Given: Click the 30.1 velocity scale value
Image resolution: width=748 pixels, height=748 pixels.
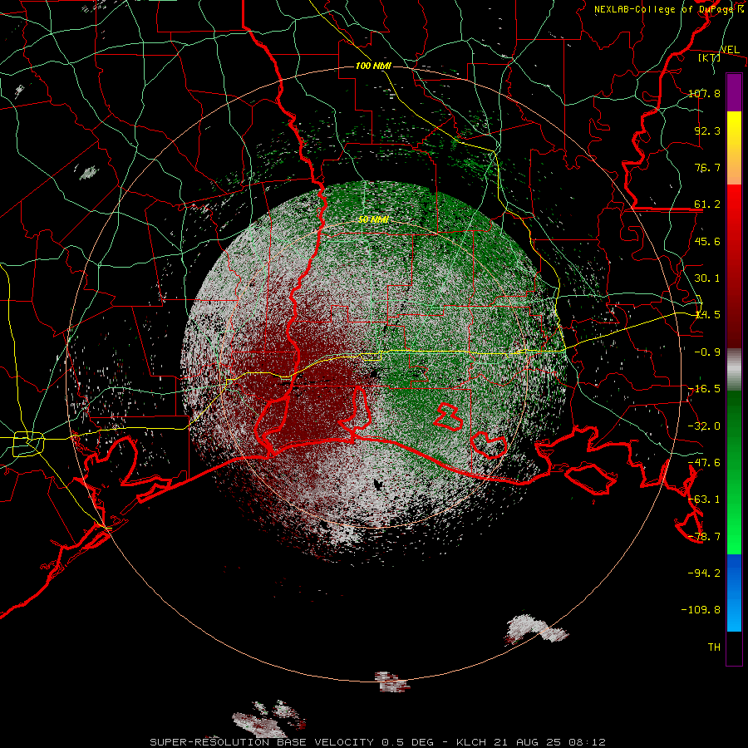Looking at the screenshot, I should pyautogui.click(x=707, y=278).
